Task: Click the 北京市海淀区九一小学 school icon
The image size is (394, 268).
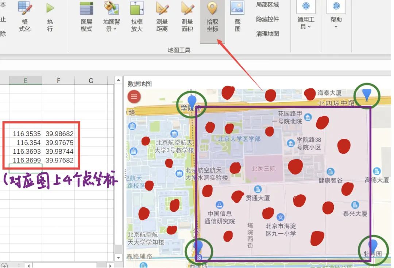Action: [281, 217]
